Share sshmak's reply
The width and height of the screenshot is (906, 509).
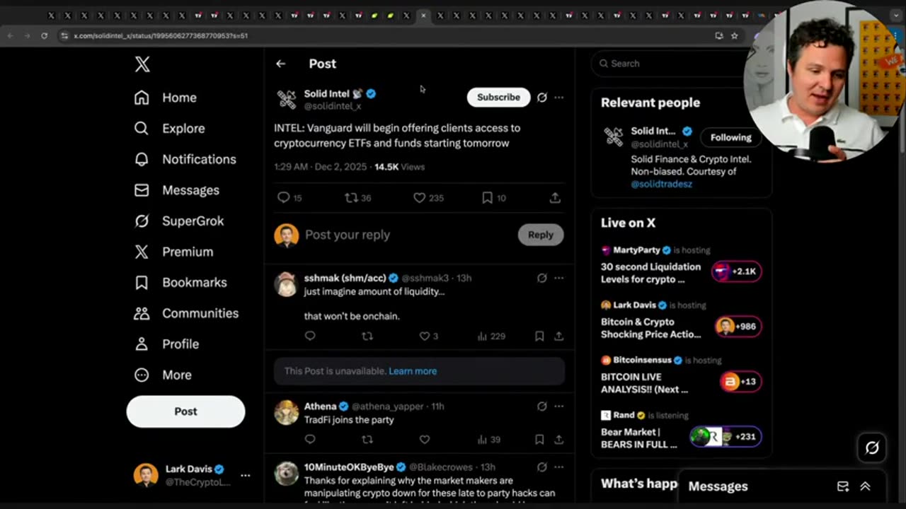558,337
